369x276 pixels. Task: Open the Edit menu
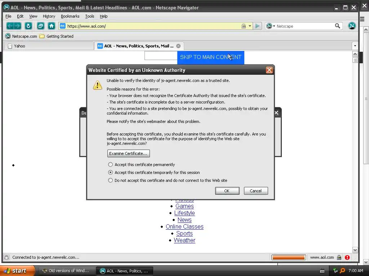20,16
